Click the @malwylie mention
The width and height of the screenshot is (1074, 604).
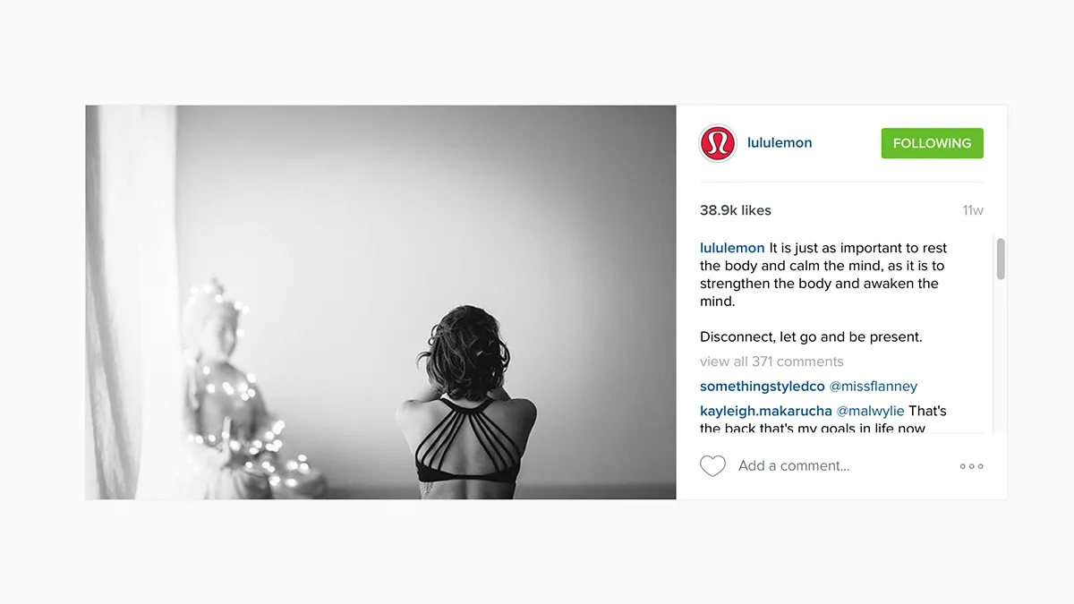[x=870, y=411]
